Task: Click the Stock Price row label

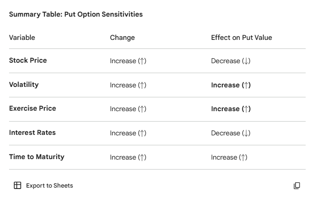Action: [28, 60]
